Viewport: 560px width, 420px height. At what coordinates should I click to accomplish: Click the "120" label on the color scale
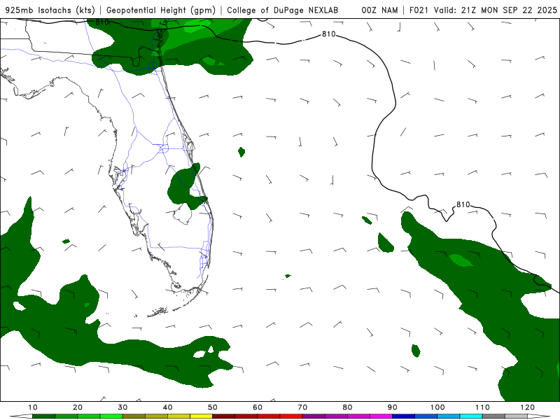527,407
